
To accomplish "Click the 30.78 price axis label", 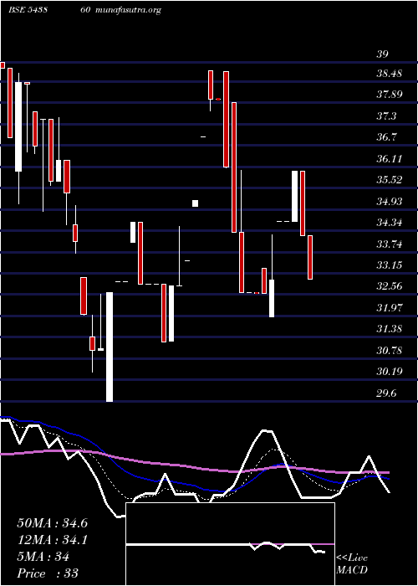I will pyautogui.click(x=389, y=351).
